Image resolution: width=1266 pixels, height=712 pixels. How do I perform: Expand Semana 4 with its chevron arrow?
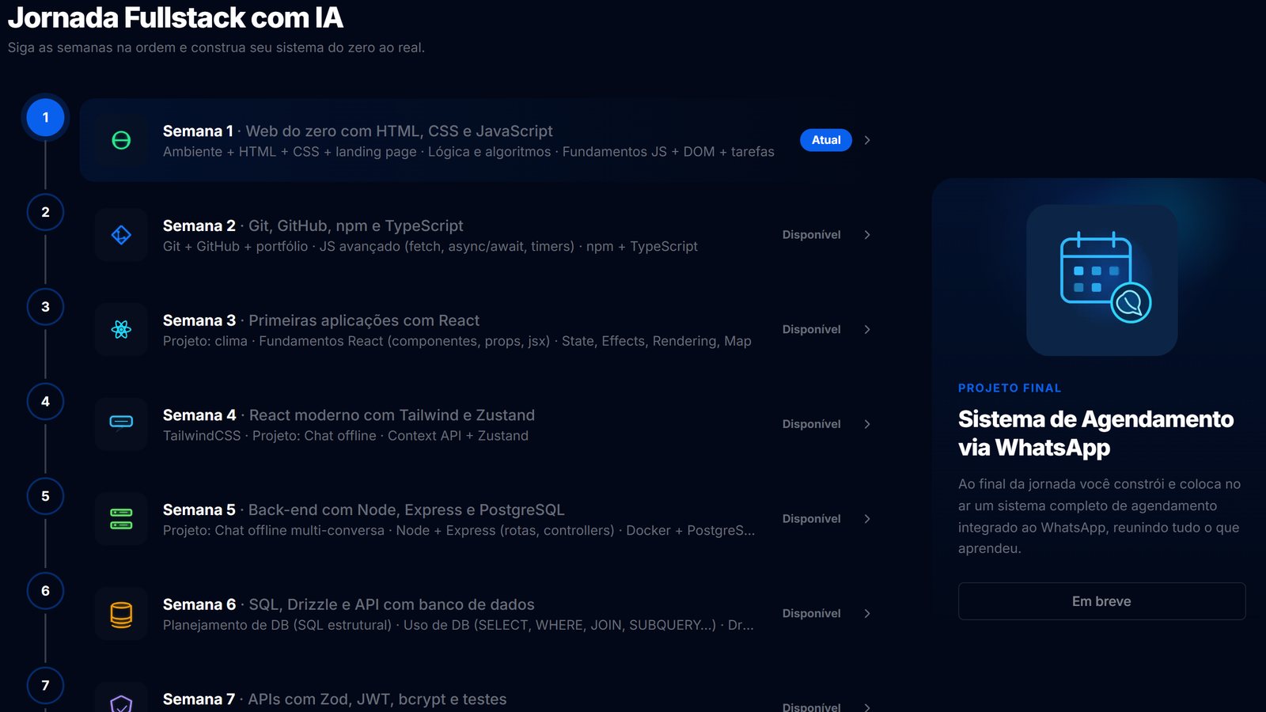(x=867, y=424)
